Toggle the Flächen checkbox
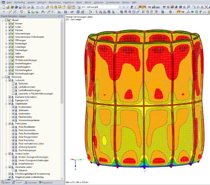The height and width of the screenshot is (185, 210). [x=10, y=30]
